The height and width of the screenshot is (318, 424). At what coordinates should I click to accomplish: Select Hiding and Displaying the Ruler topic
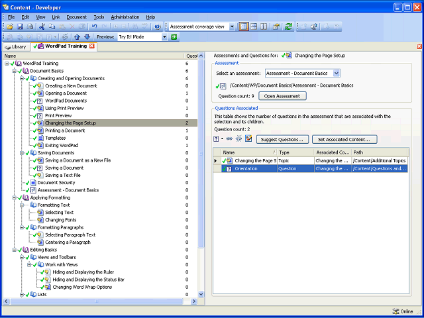click(83, 272)
